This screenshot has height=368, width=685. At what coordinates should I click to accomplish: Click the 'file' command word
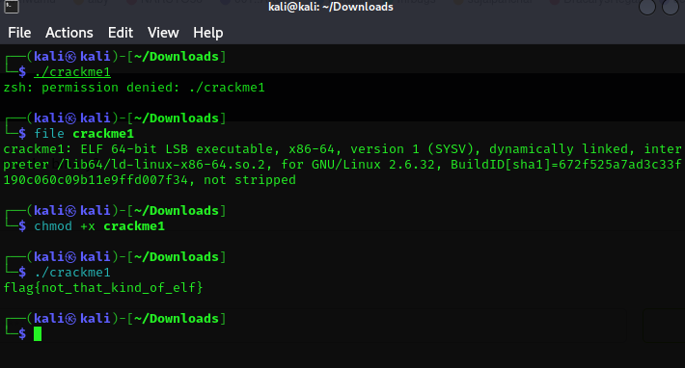click(49, 133)
